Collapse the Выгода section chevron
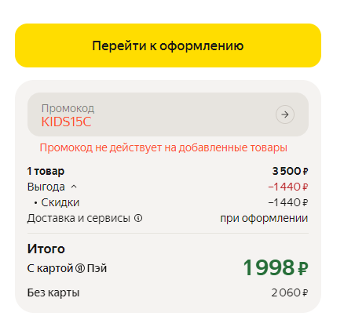The image size is (344, 316). click(x=74, y=187)
